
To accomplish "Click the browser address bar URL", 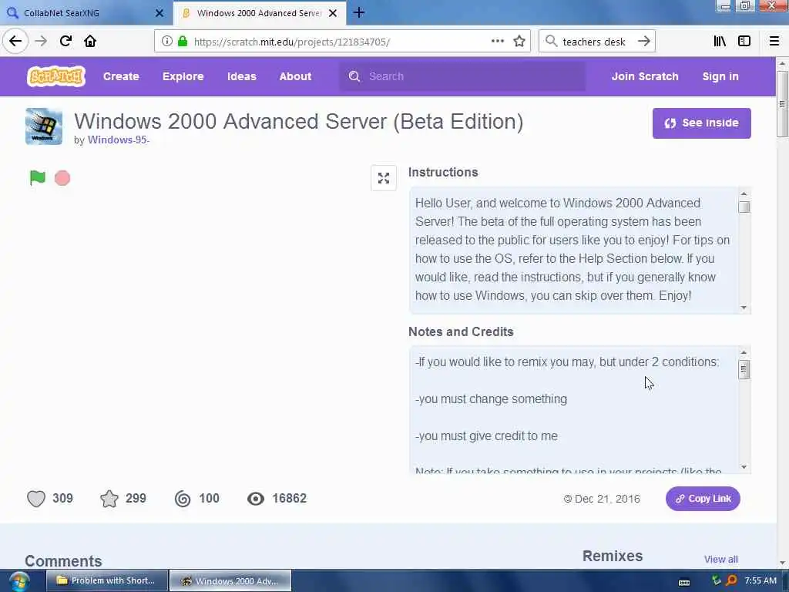I will [292, 42].
